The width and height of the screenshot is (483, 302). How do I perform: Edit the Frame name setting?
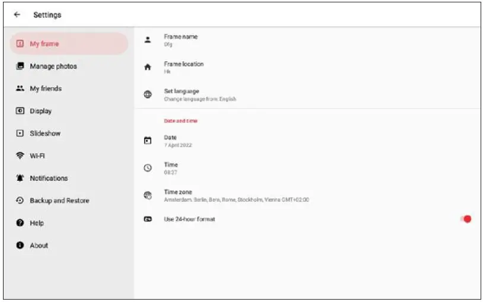pyautogui.click(x=180, y=40)
